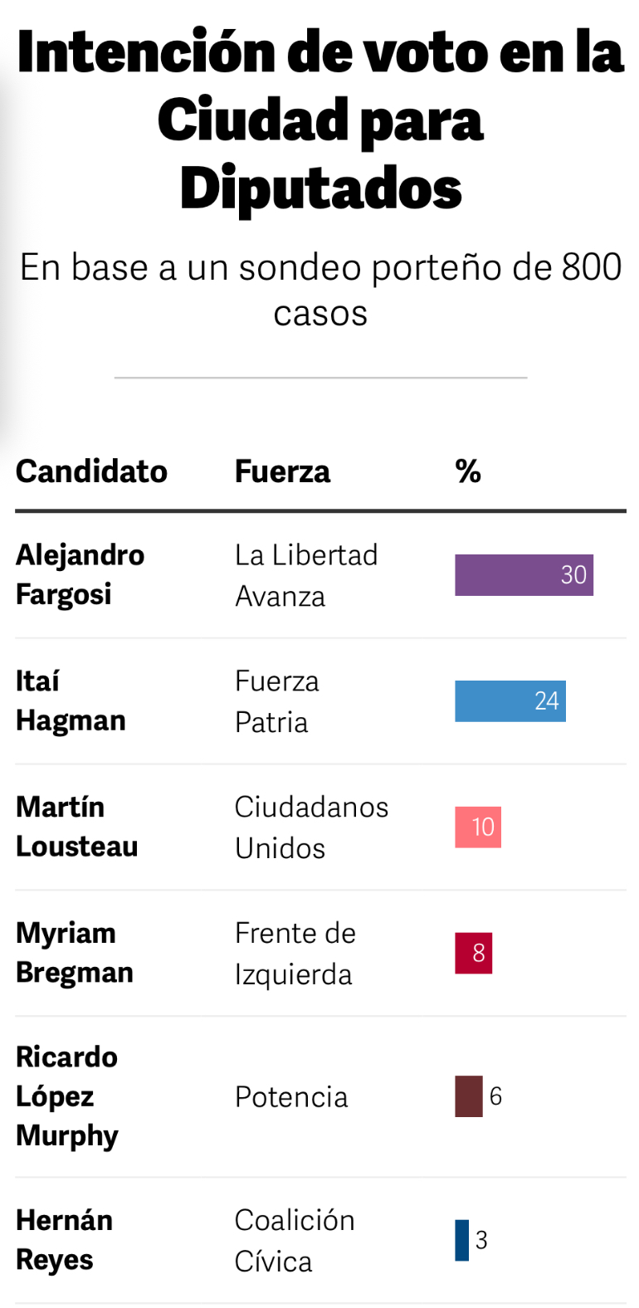This screenshot has height=1308, width=639.
Task: Click on Hernán Reyes' name
Action: (64, 1240)
